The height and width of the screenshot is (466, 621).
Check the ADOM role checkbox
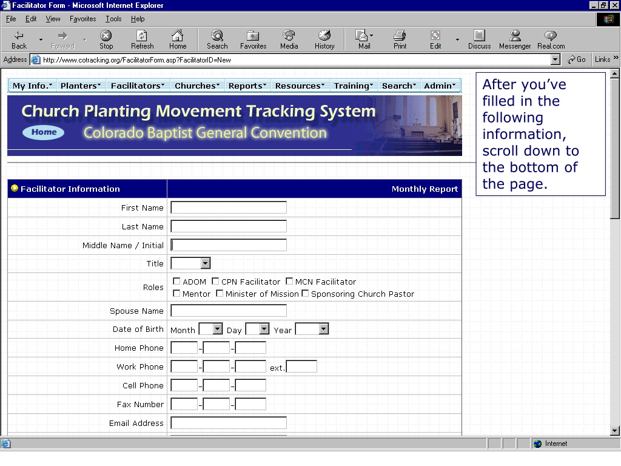click(176, 281)
